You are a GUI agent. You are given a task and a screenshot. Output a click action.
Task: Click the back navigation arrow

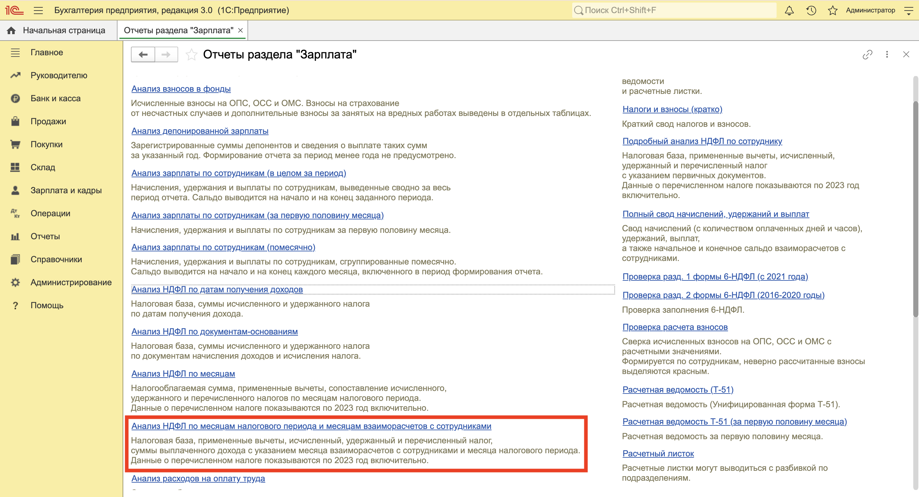pos(143,55)
